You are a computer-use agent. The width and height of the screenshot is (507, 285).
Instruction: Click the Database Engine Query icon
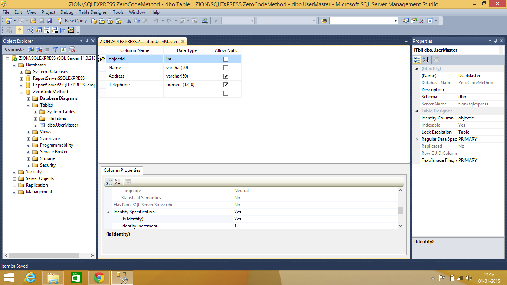pyautogui.click(x=94, y=21)
